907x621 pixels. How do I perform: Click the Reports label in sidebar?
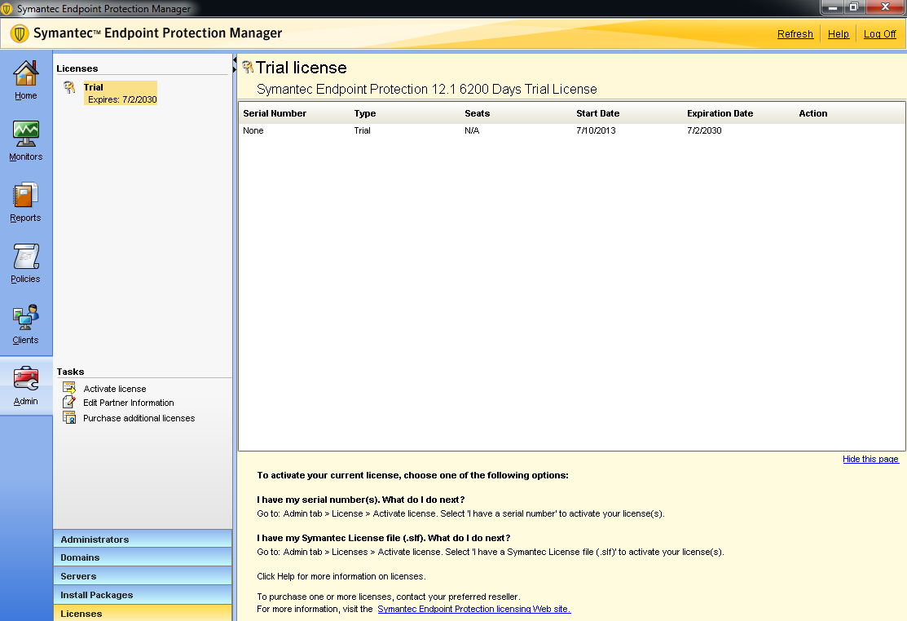[25, 218]
